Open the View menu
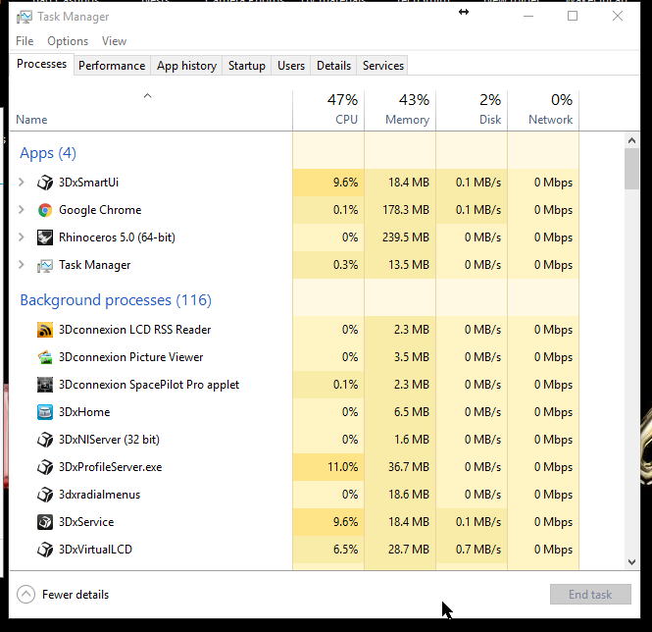Image resolution: width=652 pixels, height=632 pixels. [x=114, y=41]
